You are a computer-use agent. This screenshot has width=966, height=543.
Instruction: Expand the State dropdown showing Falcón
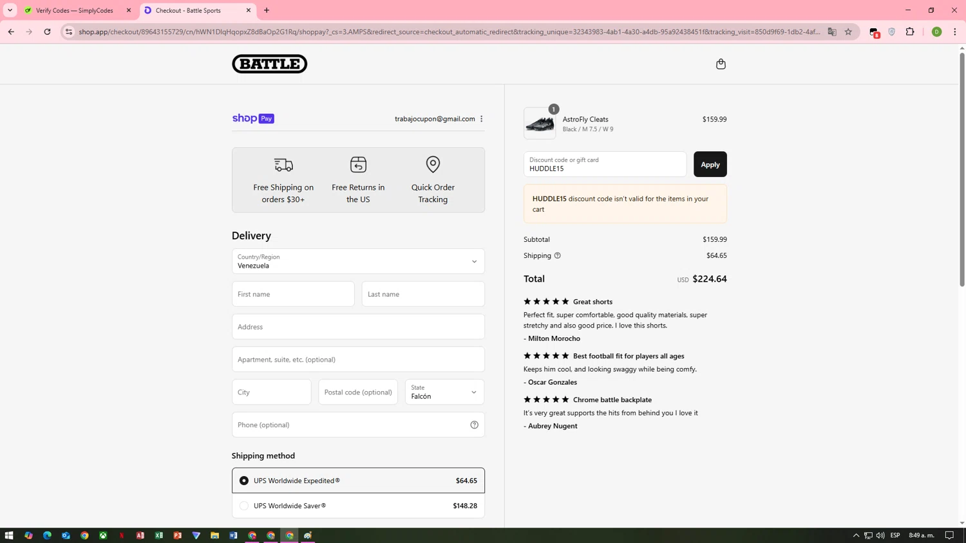[x=444, y=392]
